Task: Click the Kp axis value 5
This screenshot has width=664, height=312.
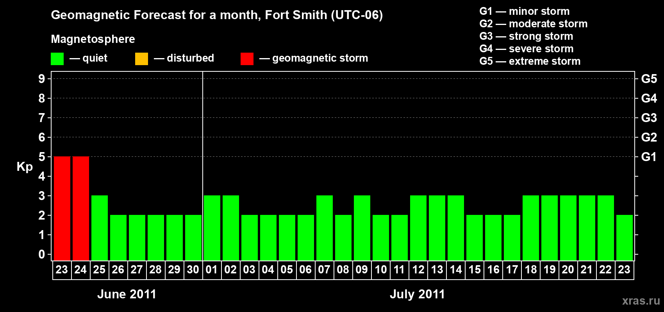Action: pyautogui.click(x=42, y=157)
